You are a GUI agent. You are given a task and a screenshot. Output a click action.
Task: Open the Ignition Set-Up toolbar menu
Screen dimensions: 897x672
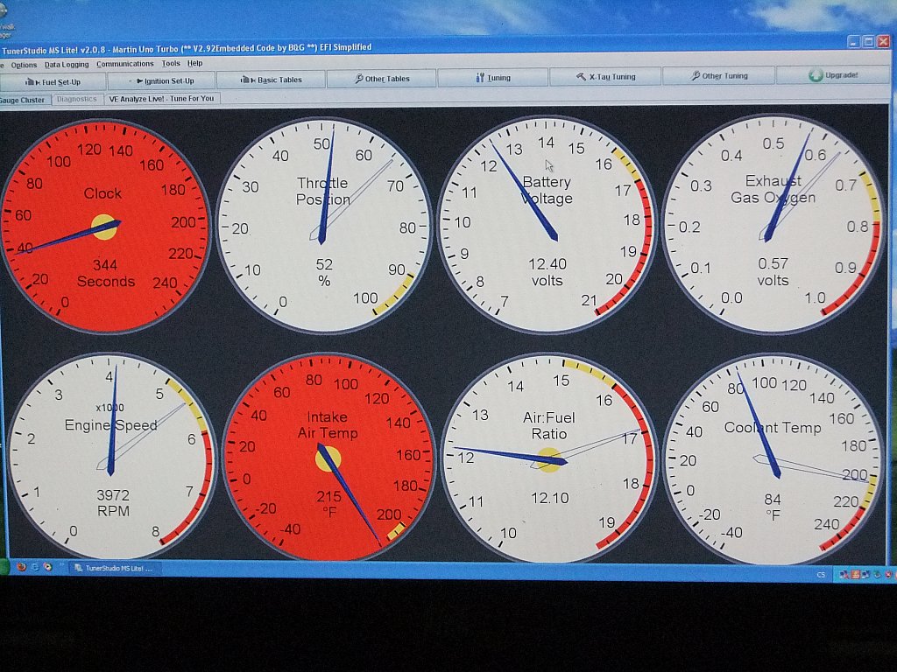(x=162, y=80)
